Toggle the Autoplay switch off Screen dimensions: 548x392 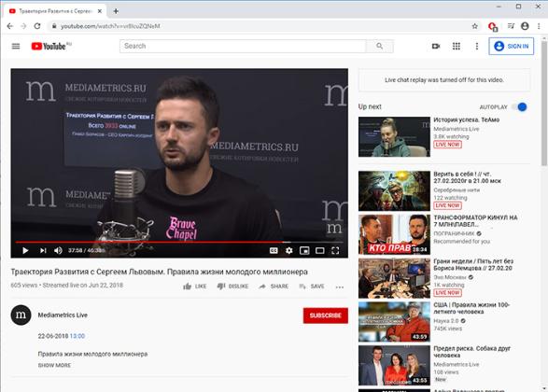520,107
